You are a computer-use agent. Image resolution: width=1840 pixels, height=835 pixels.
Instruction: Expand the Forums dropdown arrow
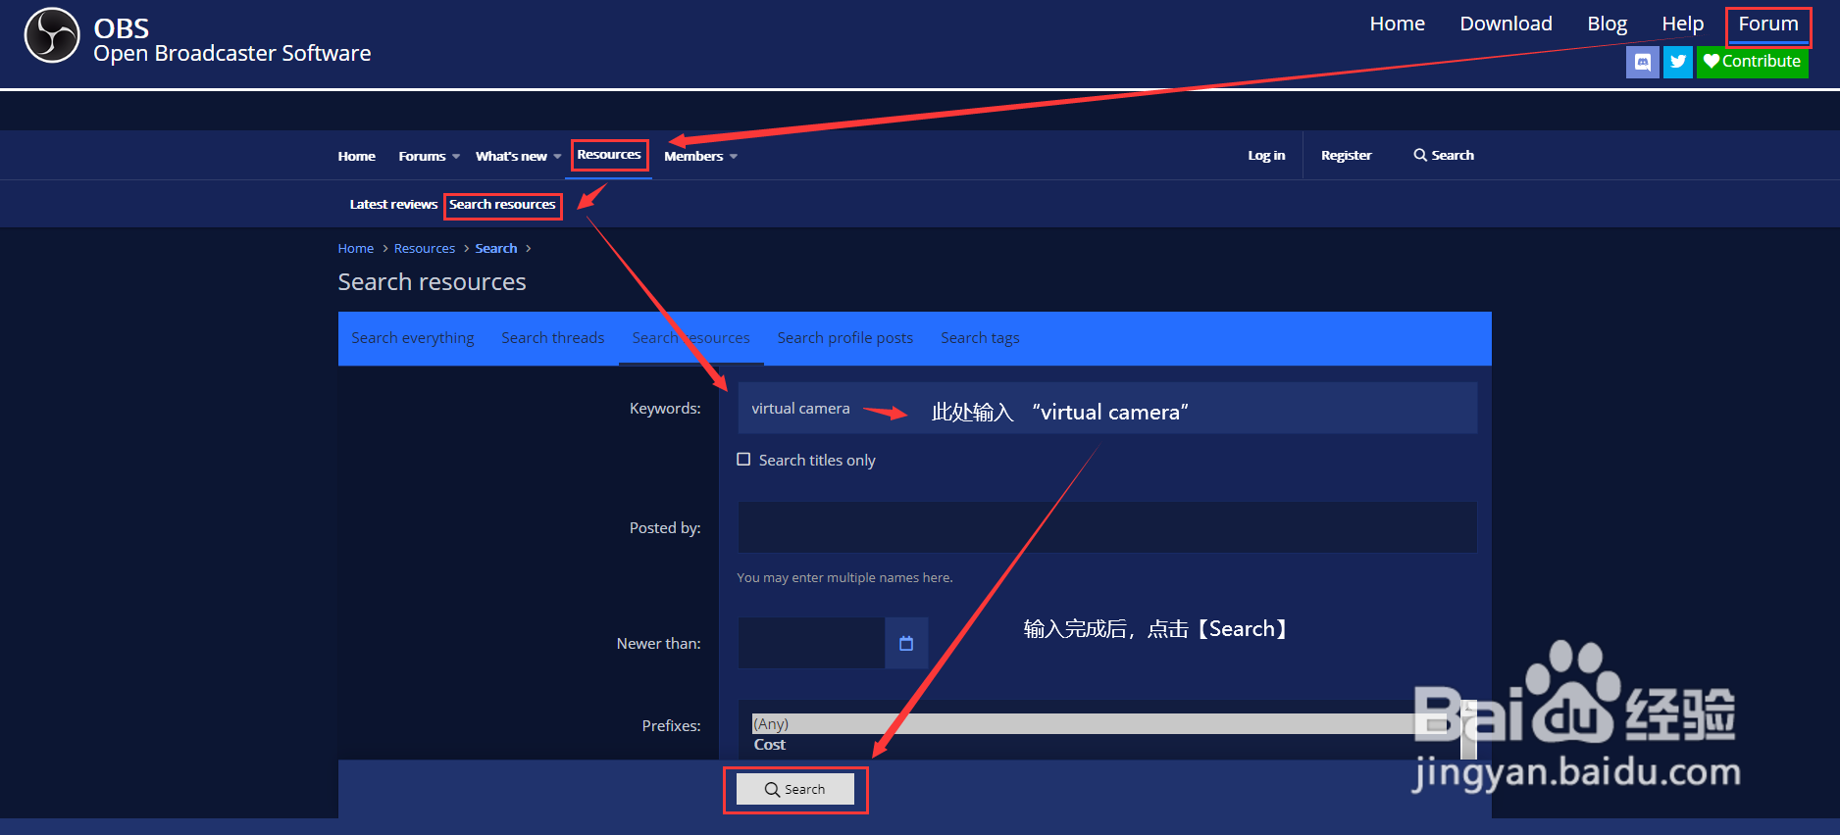(456, 157)
